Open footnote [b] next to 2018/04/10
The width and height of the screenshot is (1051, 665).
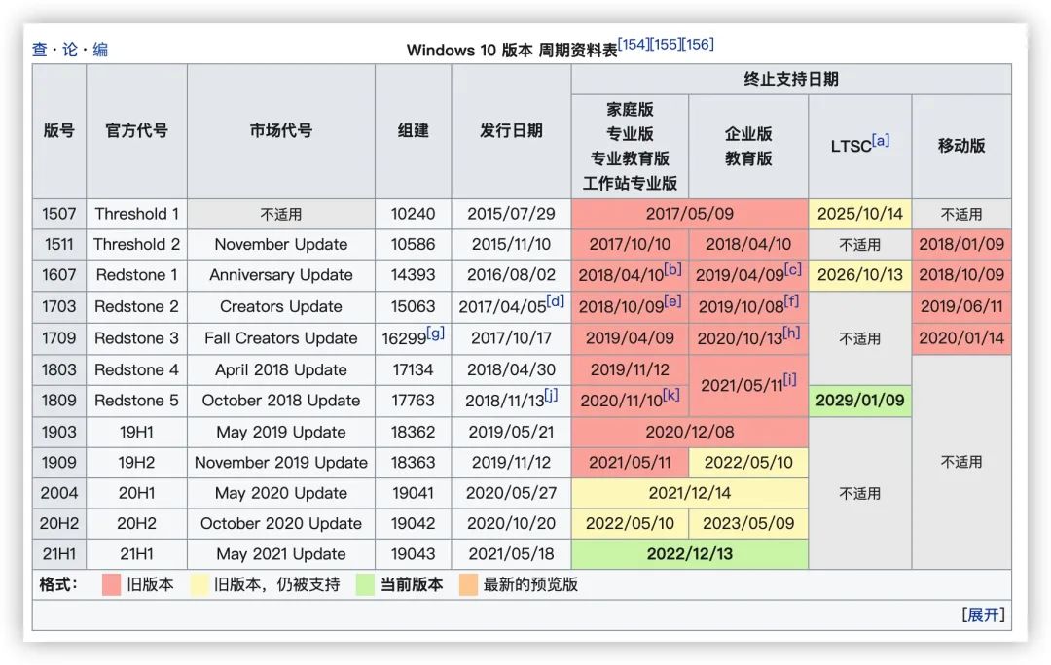coord(672,269)
